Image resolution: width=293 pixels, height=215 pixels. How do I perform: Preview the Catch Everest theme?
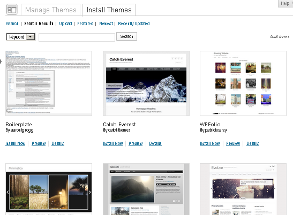tap(136, 143)
